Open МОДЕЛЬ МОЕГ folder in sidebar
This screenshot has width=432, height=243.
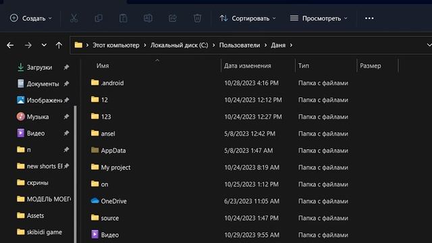coord(49,199)
